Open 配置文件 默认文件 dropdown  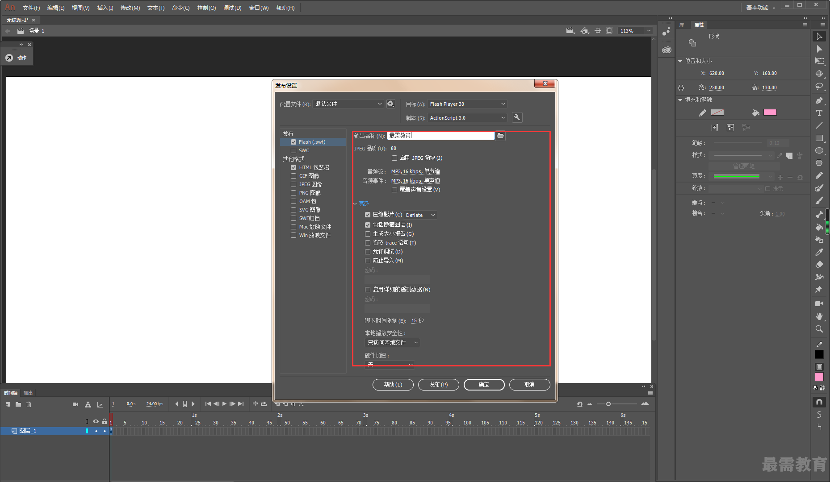pos(348,104)
